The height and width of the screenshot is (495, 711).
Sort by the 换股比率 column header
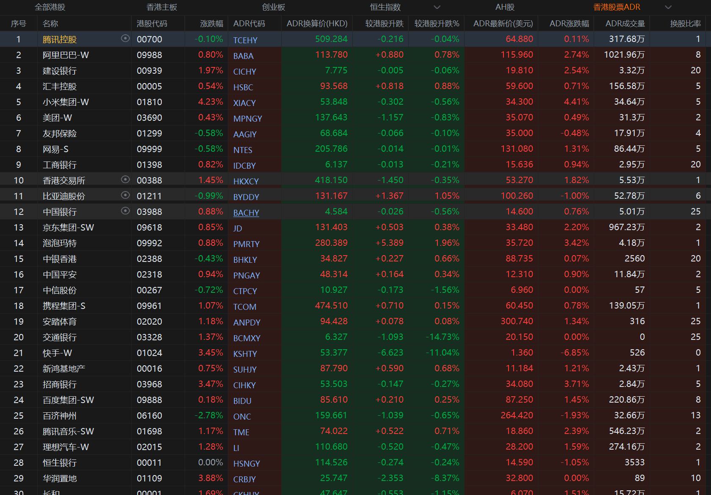tap(685, 24)
